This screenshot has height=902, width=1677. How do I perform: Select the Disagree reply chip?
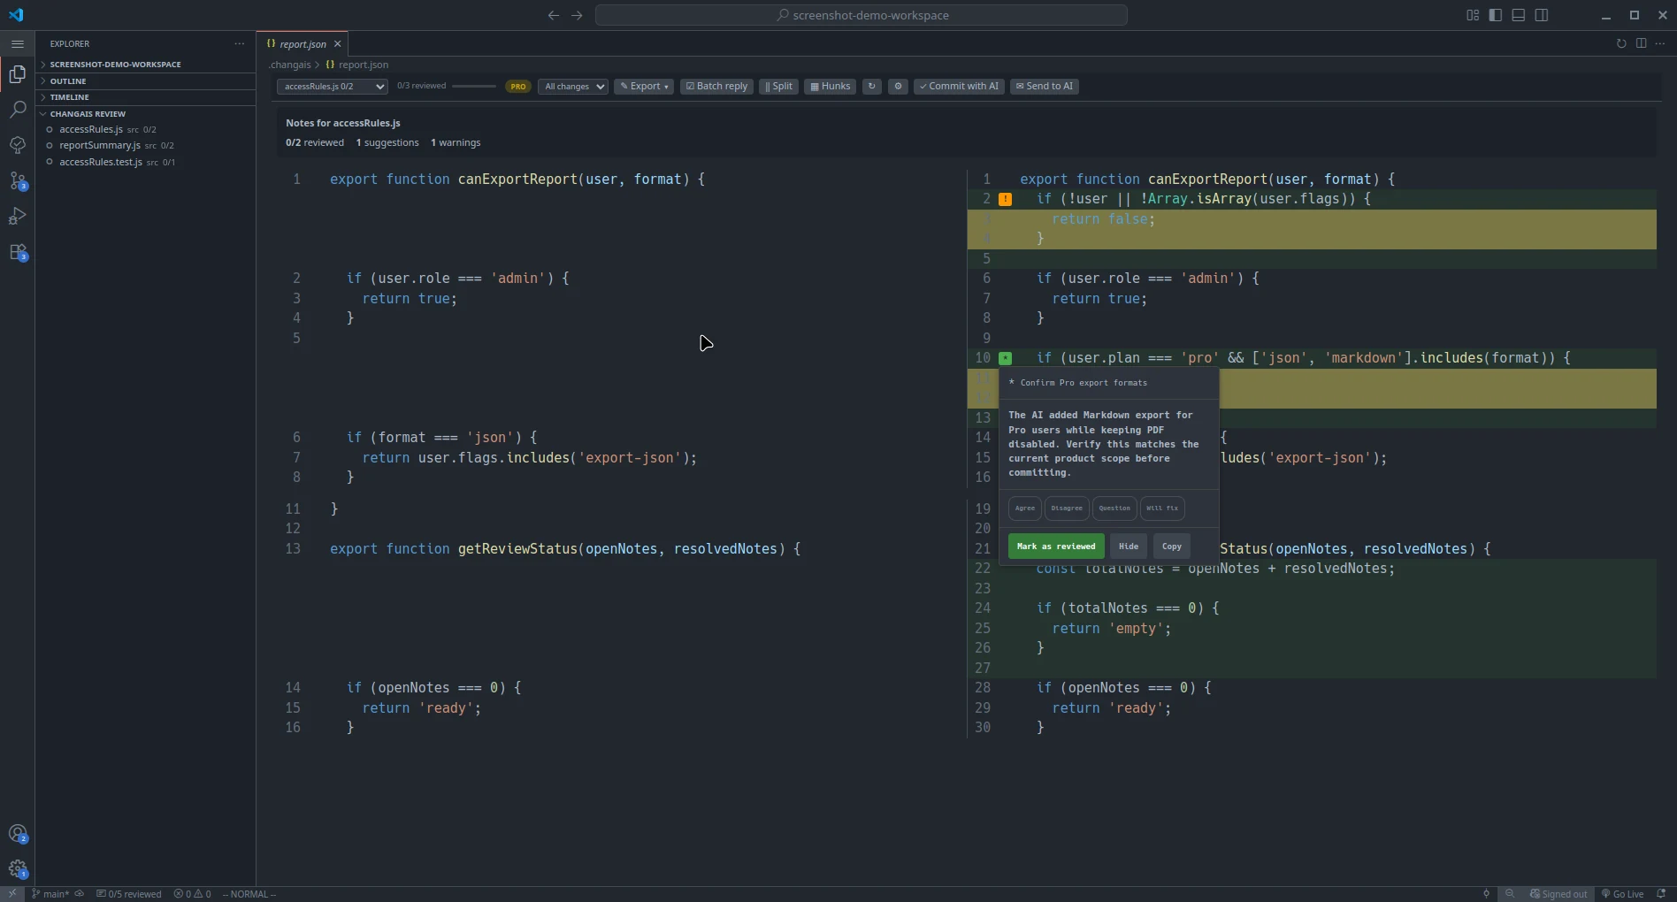coord(1067,508)
